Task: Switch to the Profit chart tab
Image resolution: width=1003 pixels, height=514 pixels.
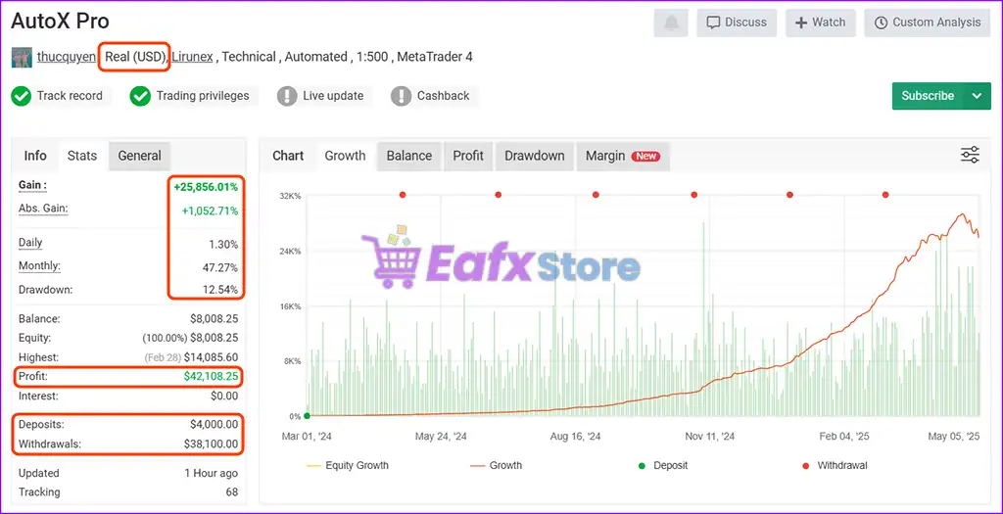Action: 468,156
